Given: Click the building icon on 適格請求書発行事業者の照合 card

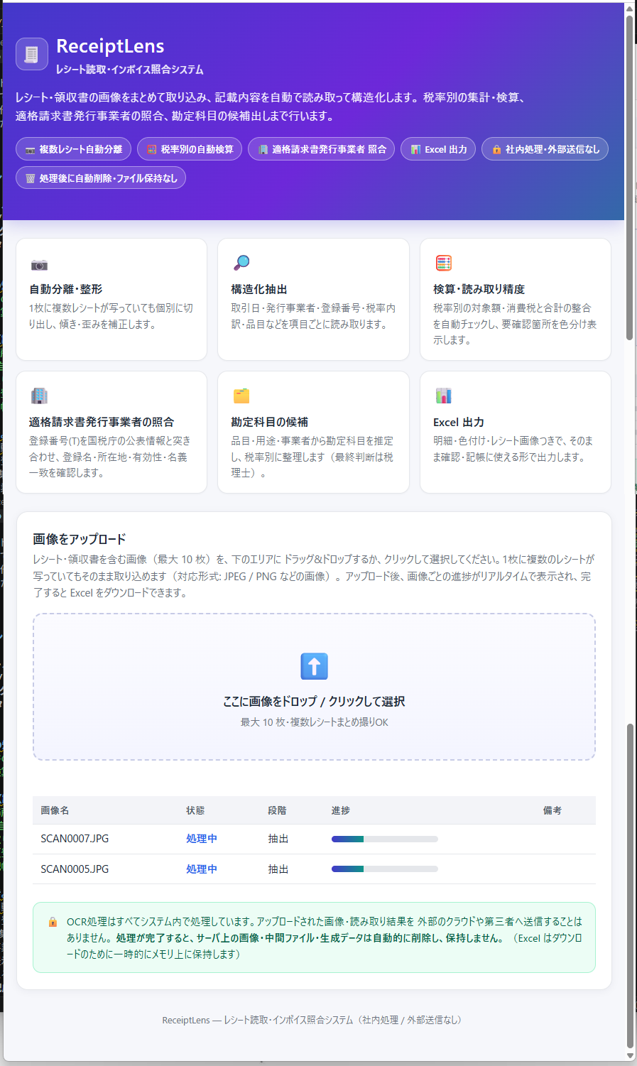Looking at the screenshot, I should click(39, 396).
